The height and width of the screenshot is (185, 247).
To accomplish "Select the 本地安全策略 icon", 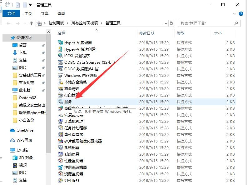I will coord(61,82).
